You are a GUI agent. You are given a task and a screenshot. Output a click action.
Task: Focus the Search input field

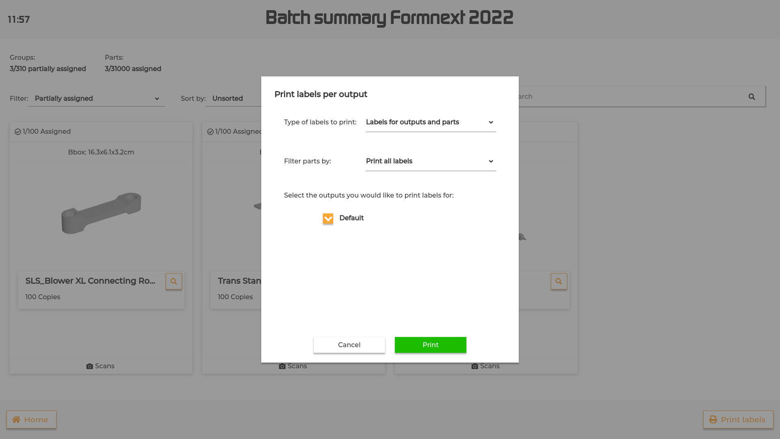coord(626,97)
